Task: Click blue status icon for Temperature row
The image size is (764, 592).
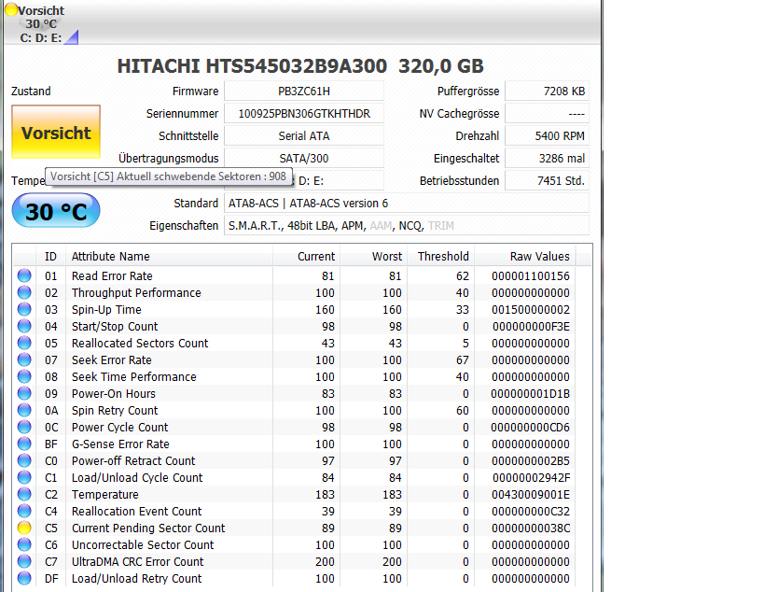Action: pos(24,494)
